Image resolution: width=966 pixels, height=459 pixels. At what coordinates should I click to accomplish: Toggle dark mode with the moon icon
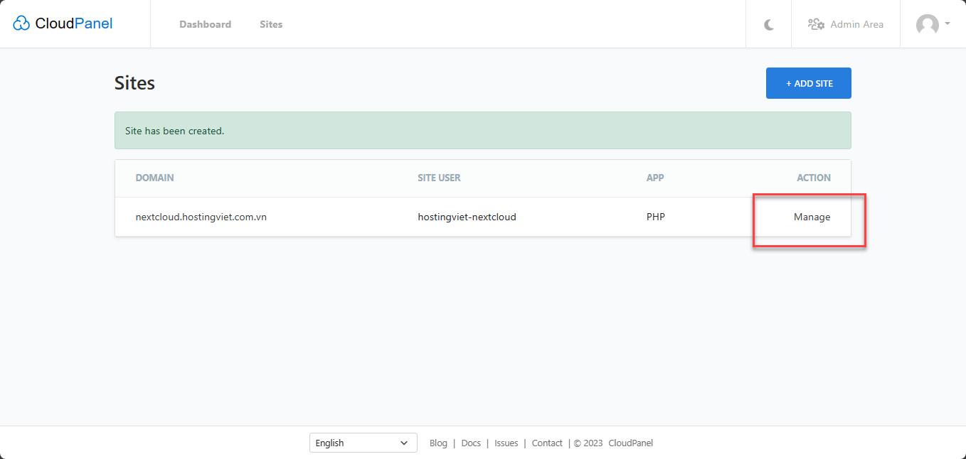pyautogui.click(x=768, y=23)
